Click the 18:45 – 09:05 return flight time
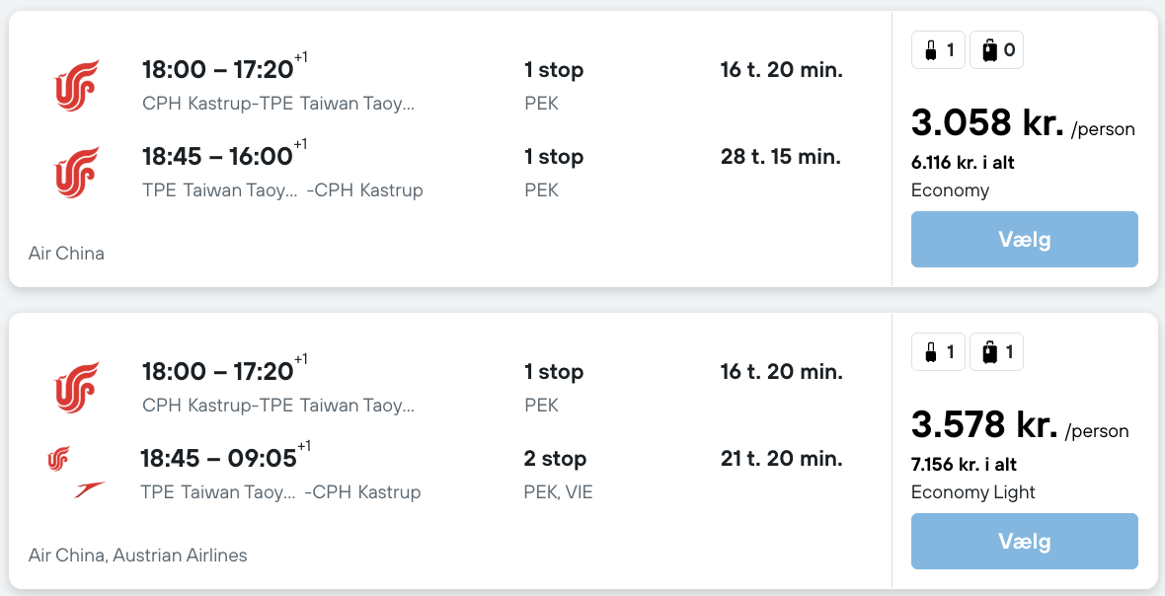 tap(218, 458)
